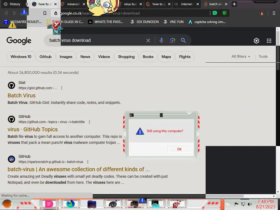This screenshot has height=210, width=280.
Task: Click the warning triangle in the dialog
Action: (140, 131)
